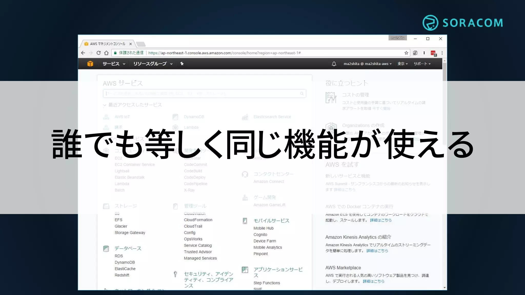
Task: Open the Device Farm service
Action: tap(265, 241)
